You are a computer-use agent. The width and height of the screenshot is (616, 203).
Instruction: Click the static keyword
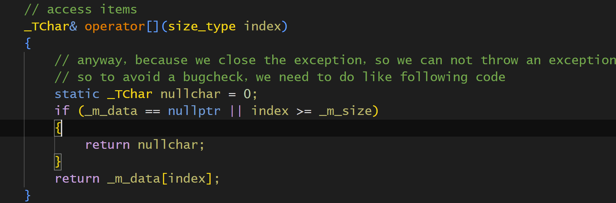point(77,94)
